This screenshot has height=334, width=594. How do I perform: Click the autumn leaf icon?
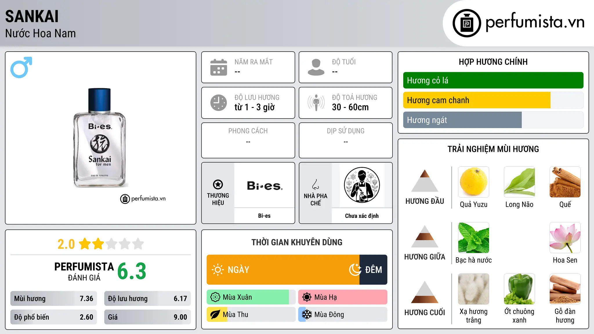pyautogui.click(x=215, y=315)
